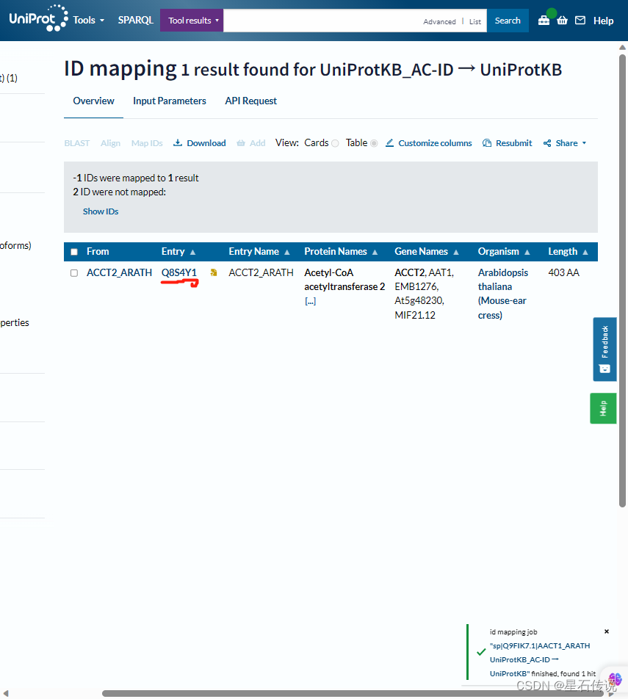Click the horizontal scrollbar thumb
Viewport: 628px width, 699px height.
pyautogui.click(x=353, y=693)
